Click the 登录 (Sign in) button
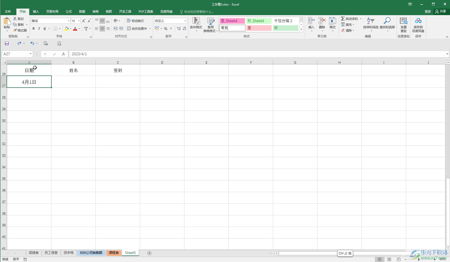Screen dimensions: 450x262 click(428, 12)
